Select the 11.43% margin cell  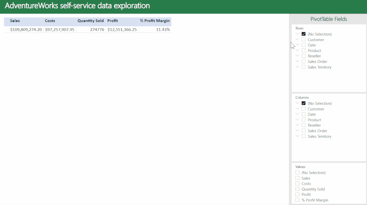point(163,30)
